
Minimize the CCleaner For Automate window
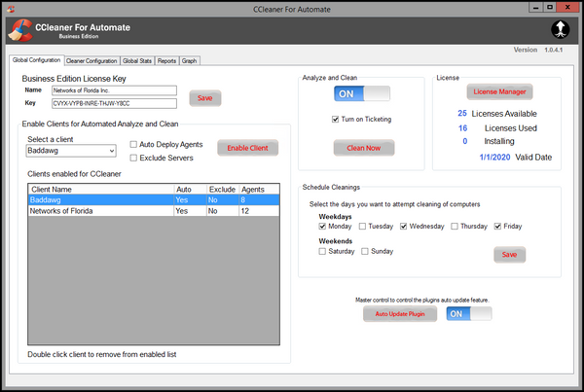click(x=535, y=8)
